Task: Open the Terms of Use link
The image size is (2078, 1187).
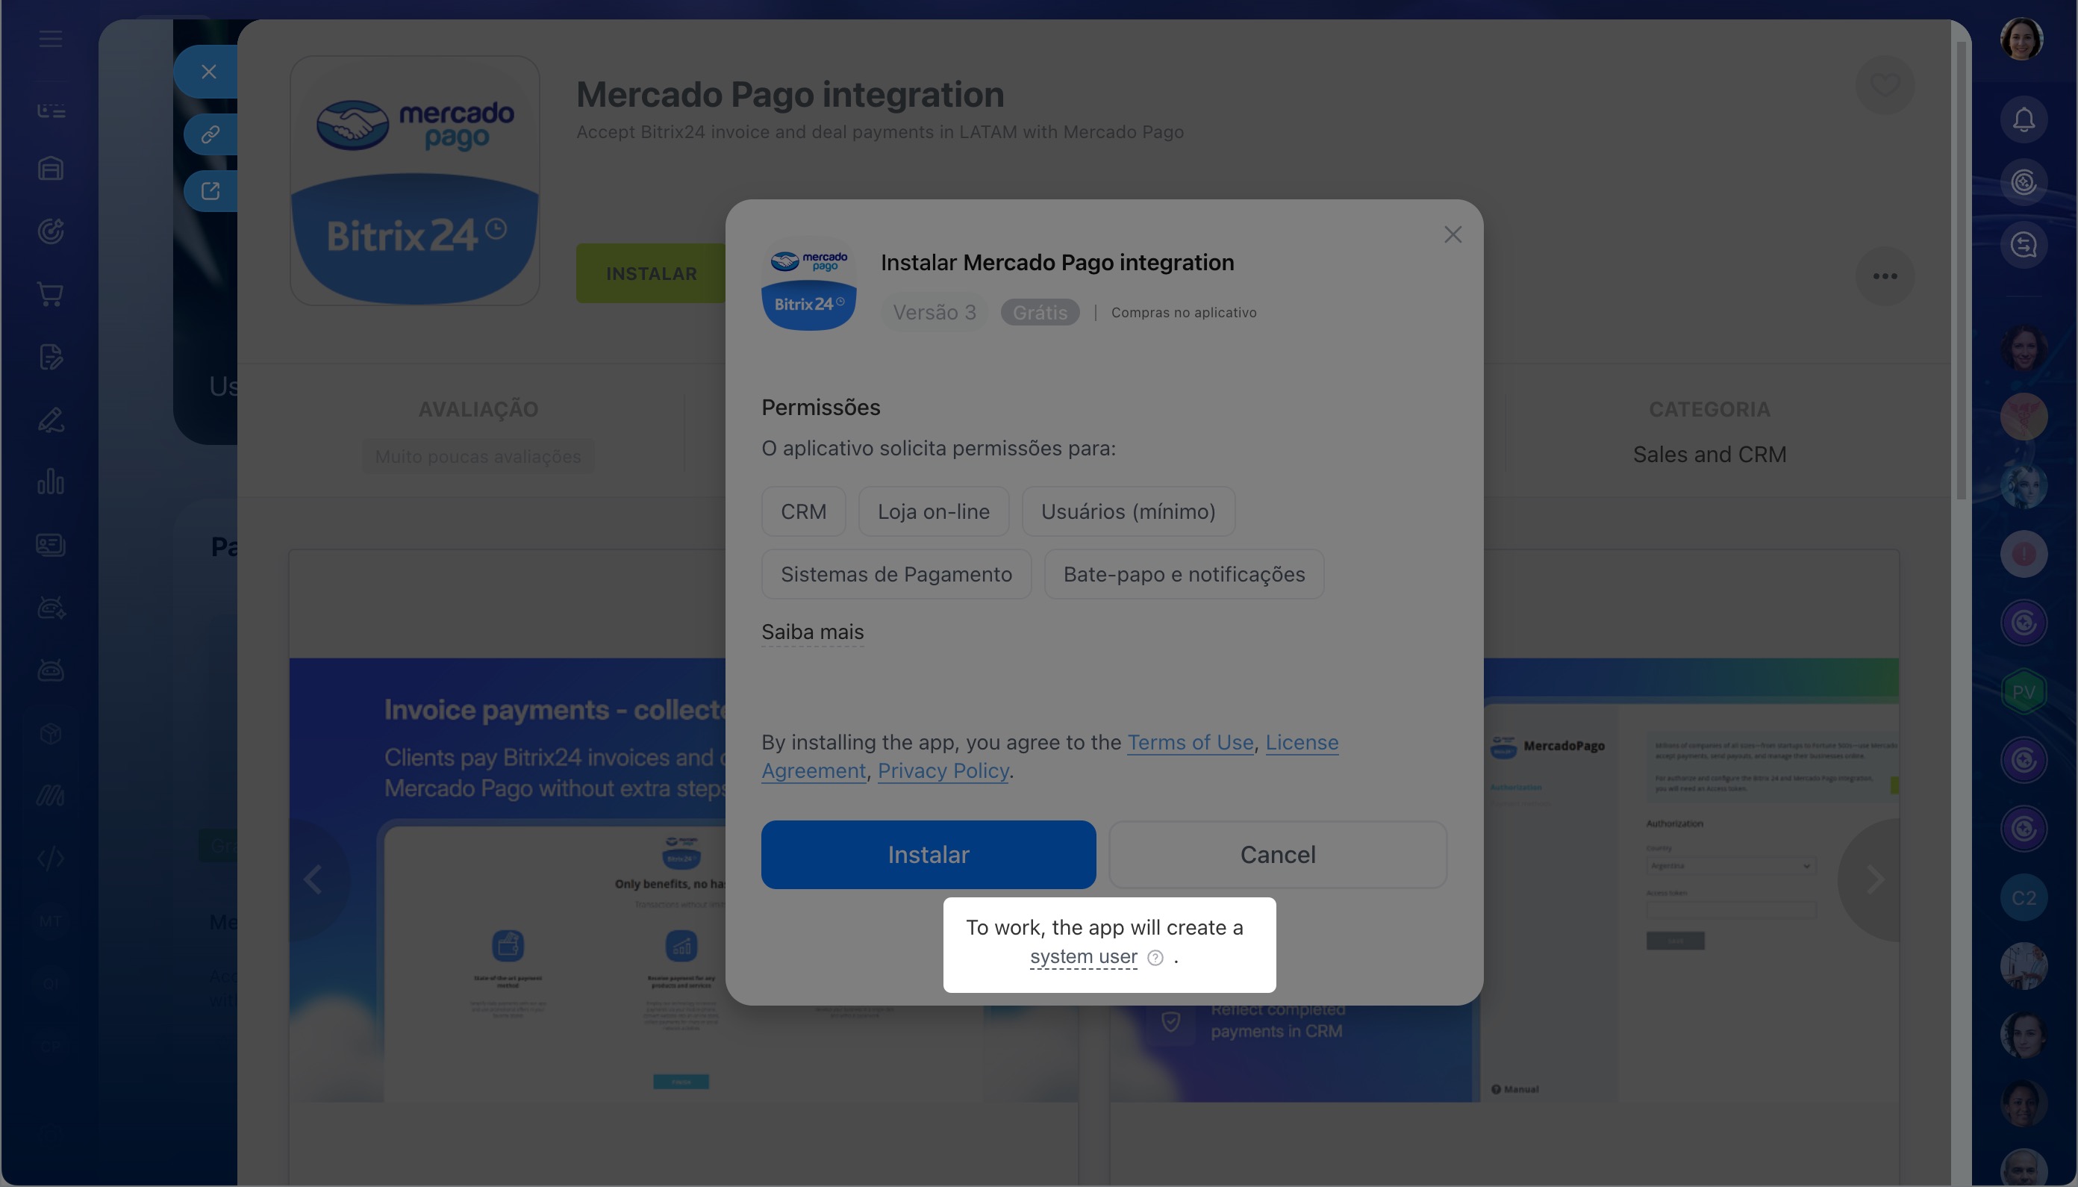Action: (1190, 742)
